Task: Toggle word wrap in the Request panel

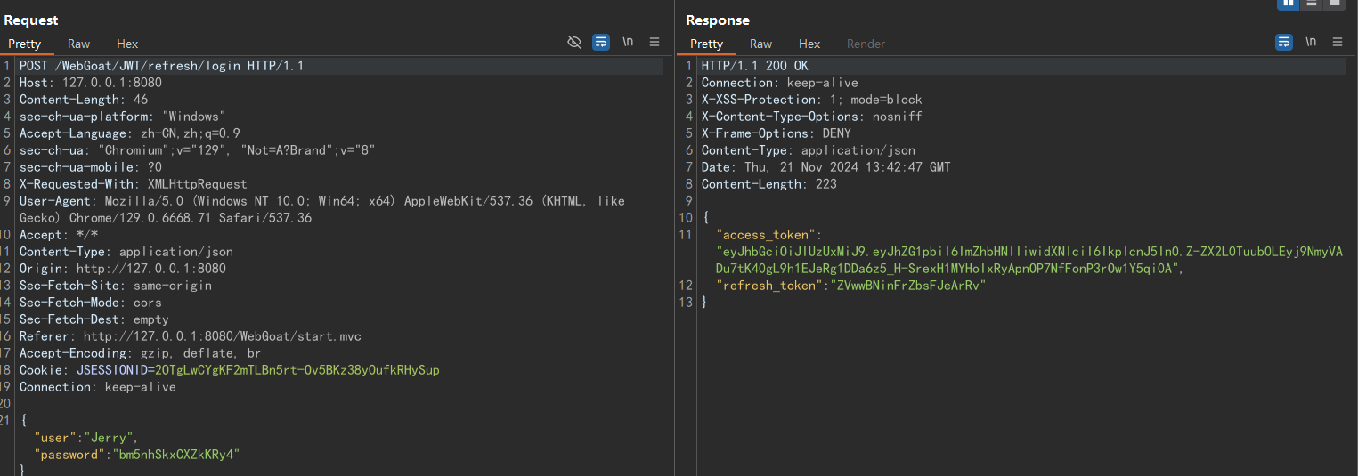Action: (x=601, y=42)
